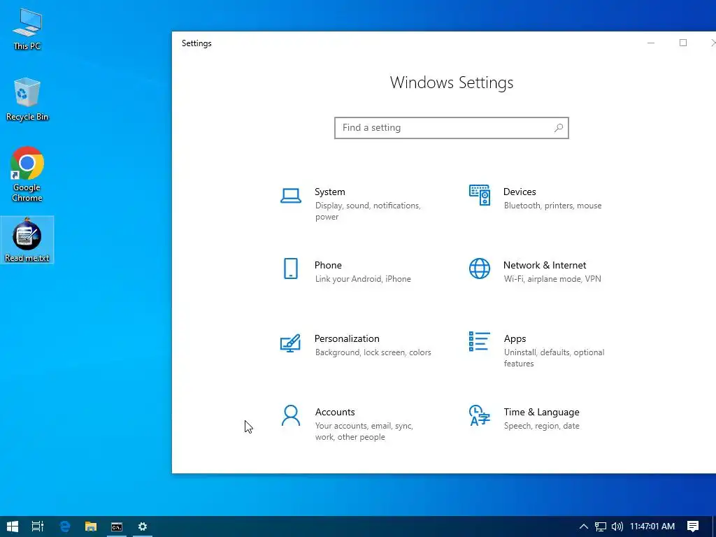Viewport: 716px width, 537px height.
Task: Click the 'Windows Settings' heading
Action: tap(452, 83)
